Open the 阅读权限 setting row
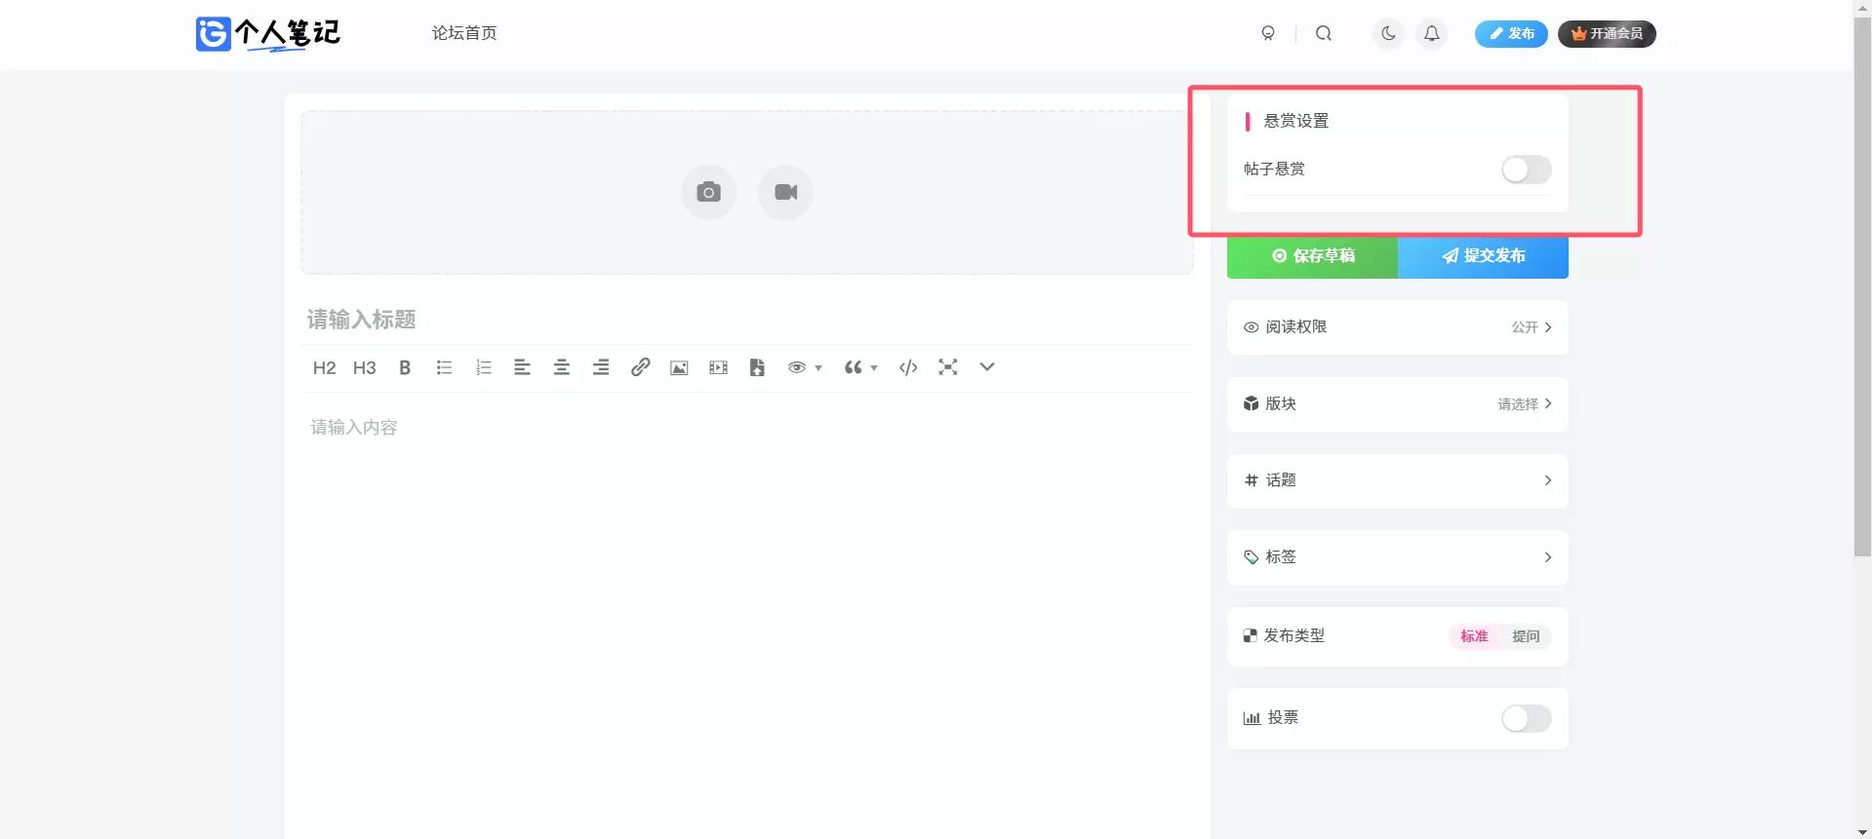1872x839 pixels. coord(1397,327)
